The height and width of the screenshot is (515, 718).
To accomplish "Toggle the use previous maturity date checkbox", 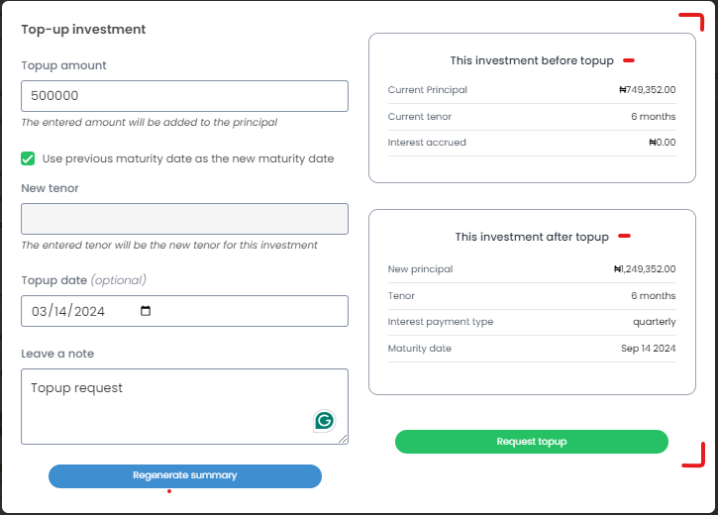I will [x=28, y=158].
